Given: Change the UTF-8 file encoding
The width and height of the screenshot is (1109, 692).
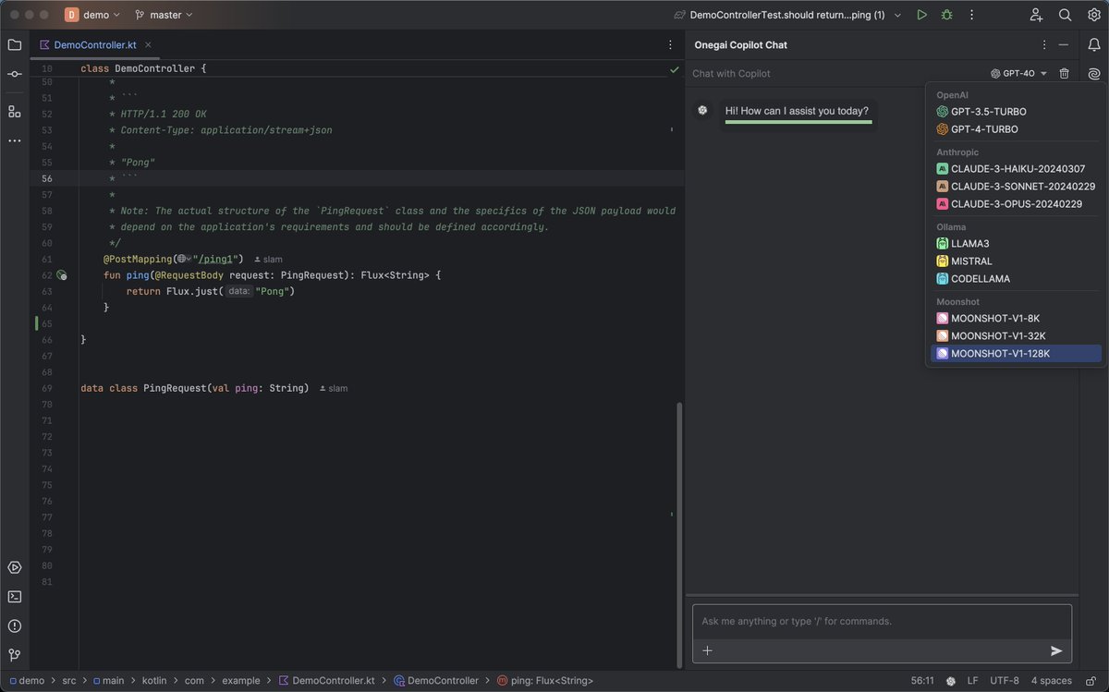Looking at the screenshot, I should coord(1006,681).
